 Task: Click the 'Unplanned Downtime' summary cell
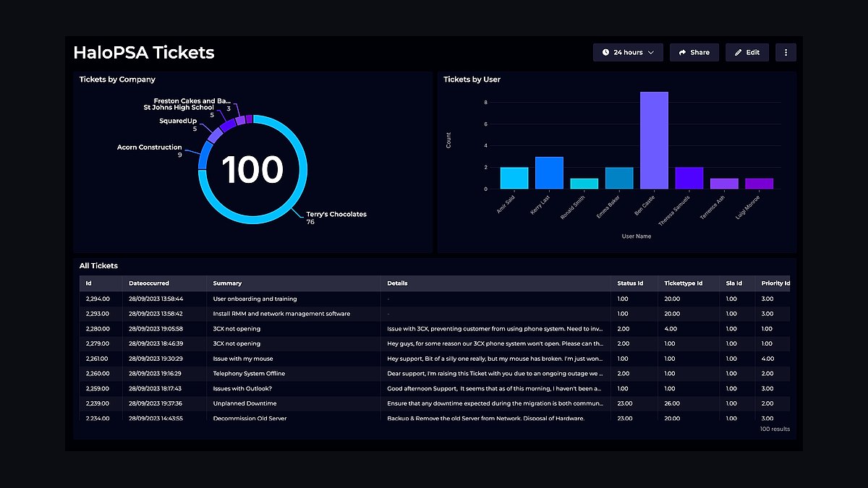(x=244, y=403)
